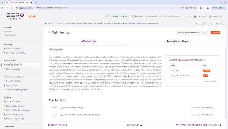Go to next vulnerability XSS
This screenshot has width=228, height=129.
pyautogui.click(x=199, y=125)
